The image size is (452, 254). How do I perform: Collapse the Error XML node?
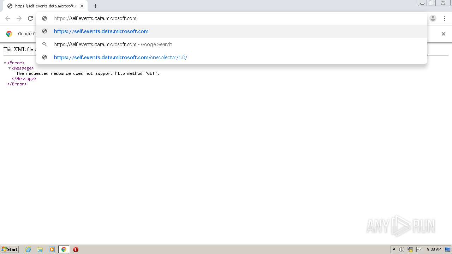click(5, 63)
